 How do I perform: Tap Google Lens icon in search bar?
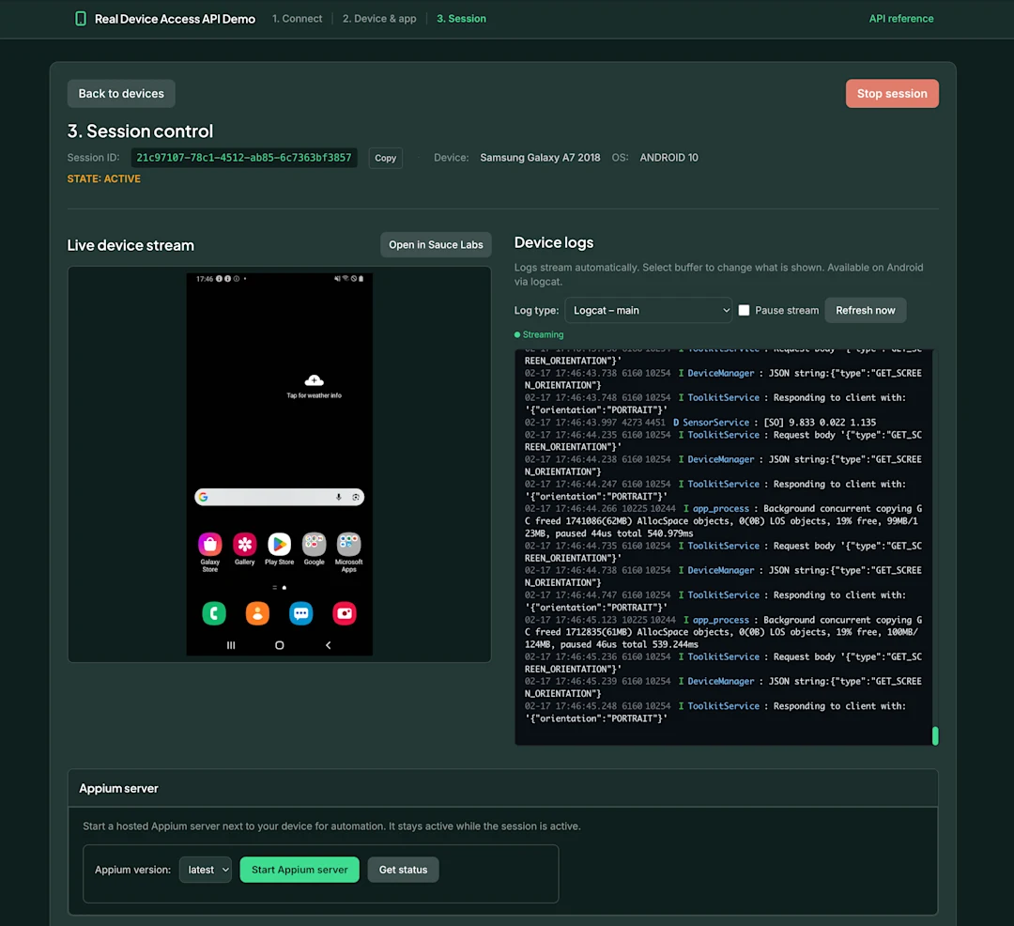coord(356,497)
